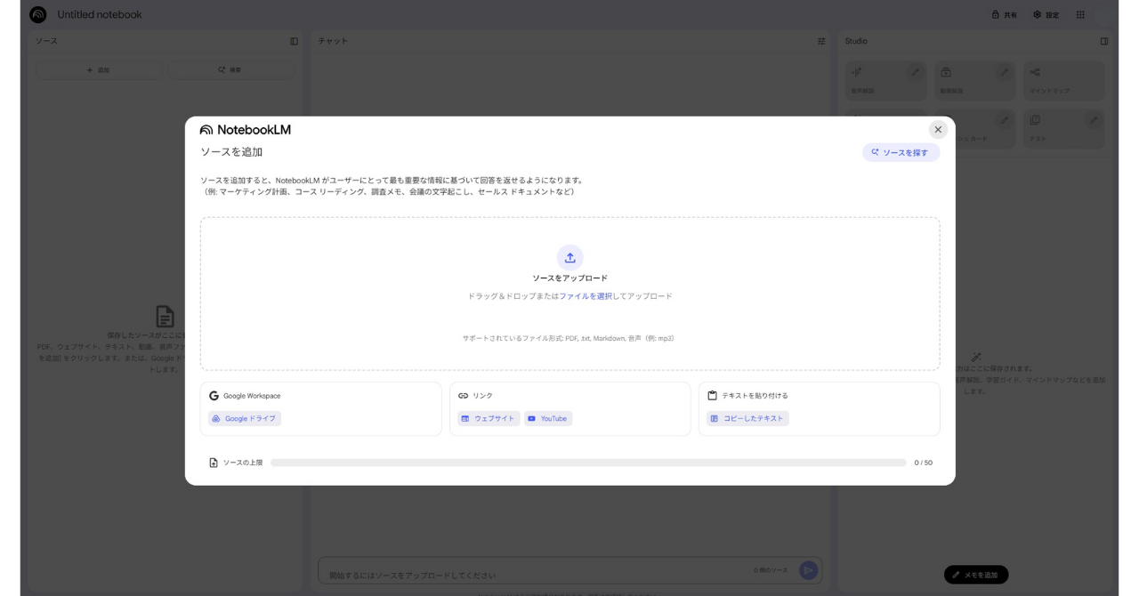Open the 共有 share button
Image resolution: width=1139 pixels, height=596 pixels.
click(x=1005, y=14)
